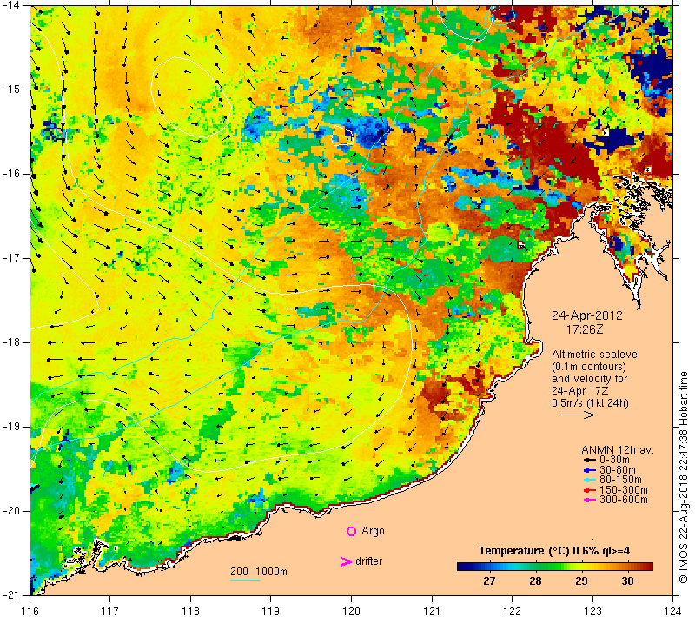Viewport: 695px width, 617px height.
Task: Click longitude label 118 on bottom axis
Action: point(190,611)
